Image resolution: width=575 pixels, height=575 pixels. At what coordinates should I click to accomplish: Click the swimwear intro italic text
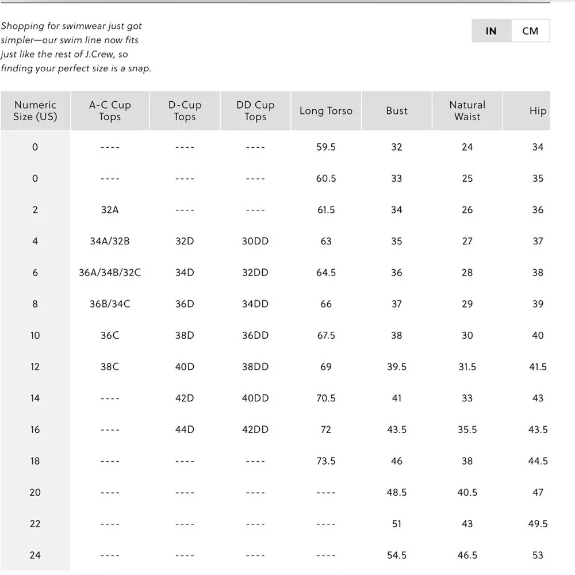[76, 47]
